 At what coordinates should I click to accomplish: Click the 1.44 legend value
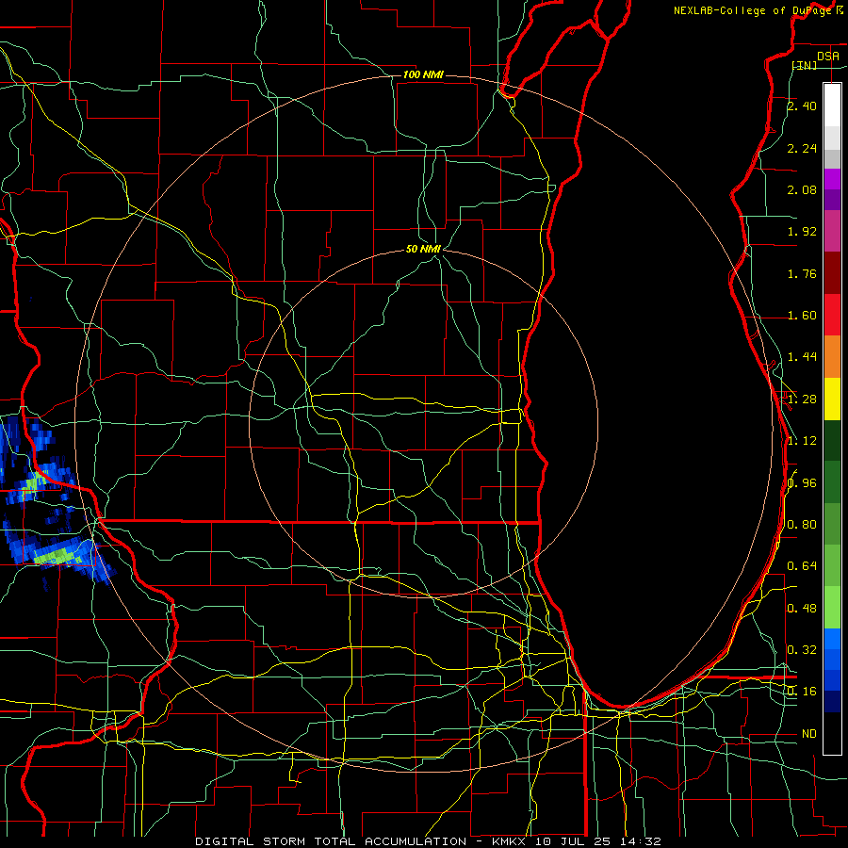802,357
